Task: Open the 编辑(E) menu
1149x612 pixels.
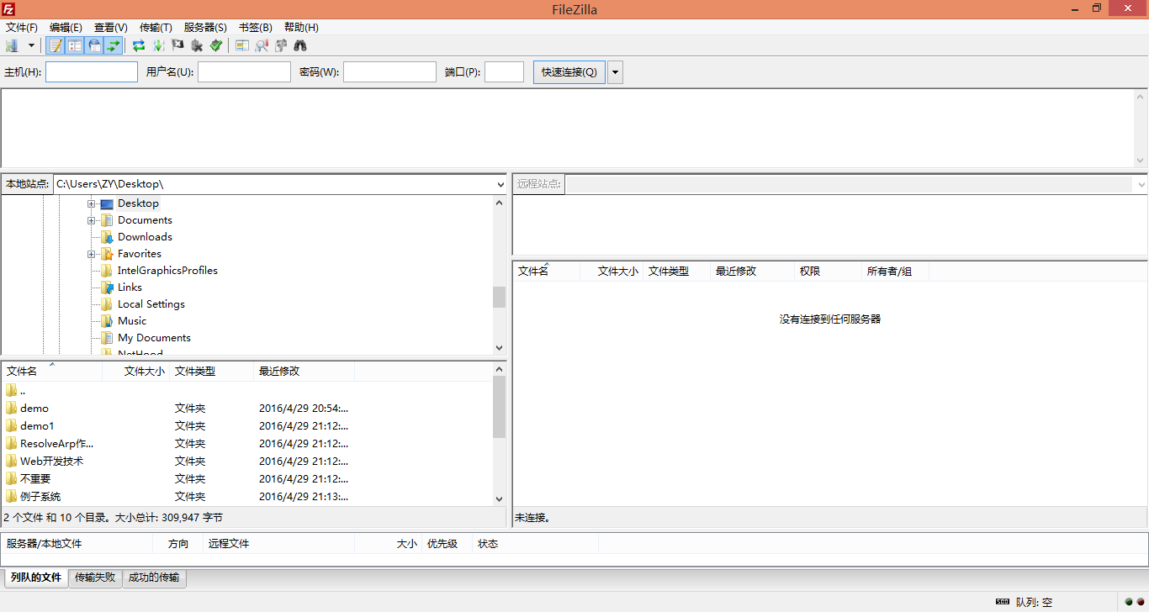Action: tap(66, 28)
